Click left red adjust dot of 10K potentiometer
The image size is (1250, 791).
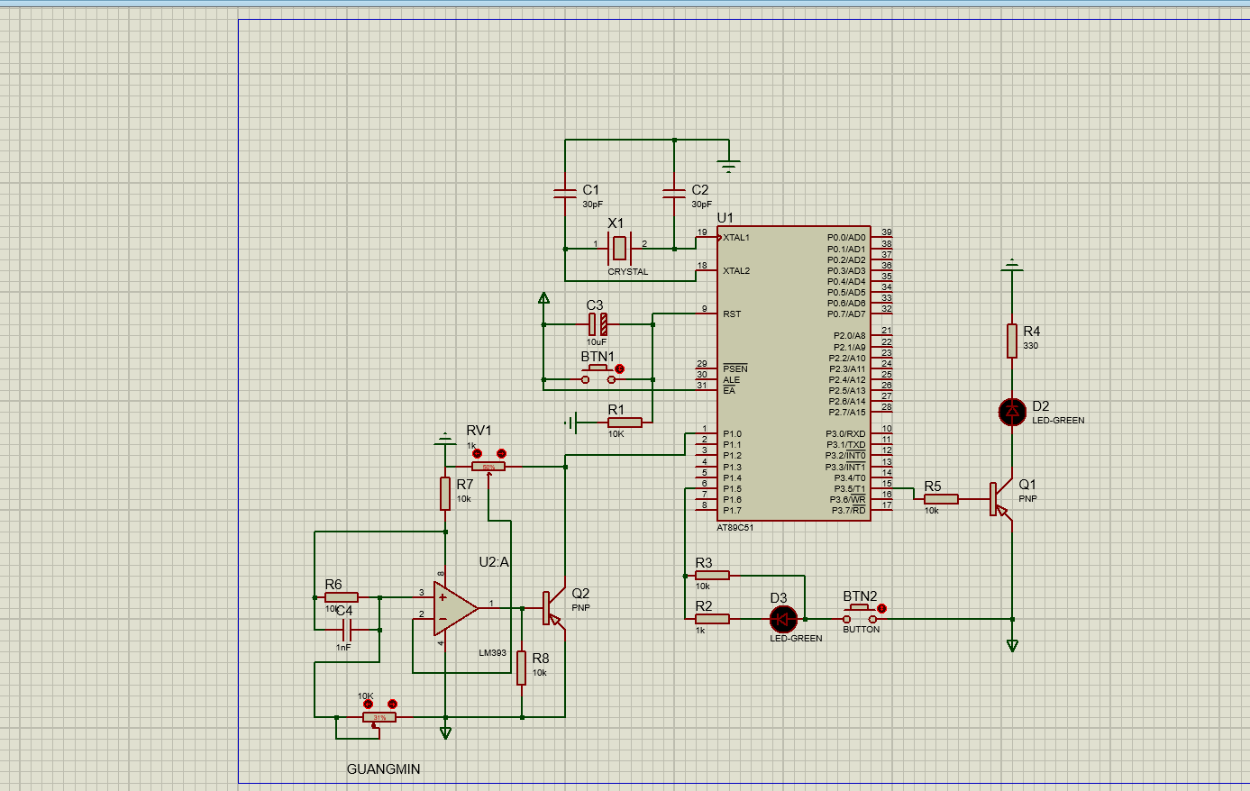coord(368,704)
